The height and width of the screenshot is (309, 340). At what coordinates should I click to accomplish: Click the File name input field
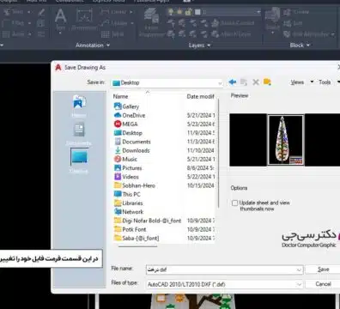[224, 270]
